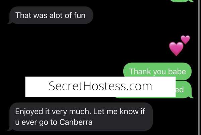Click the tail of the green bubble ending in "ed"

(191, 96)
